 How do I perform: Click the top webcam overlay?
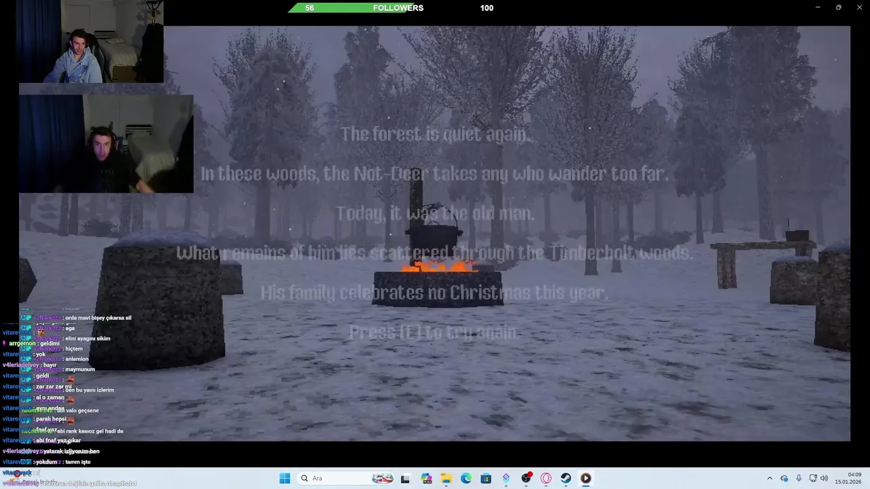(91, 41)
